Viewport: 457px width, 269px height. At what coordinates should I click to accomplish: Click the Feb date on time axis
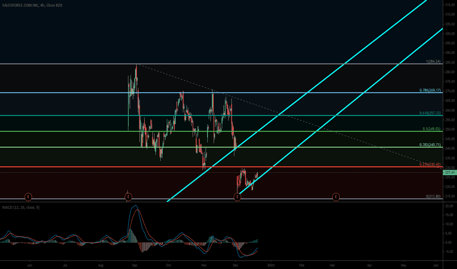coord(302,265)
